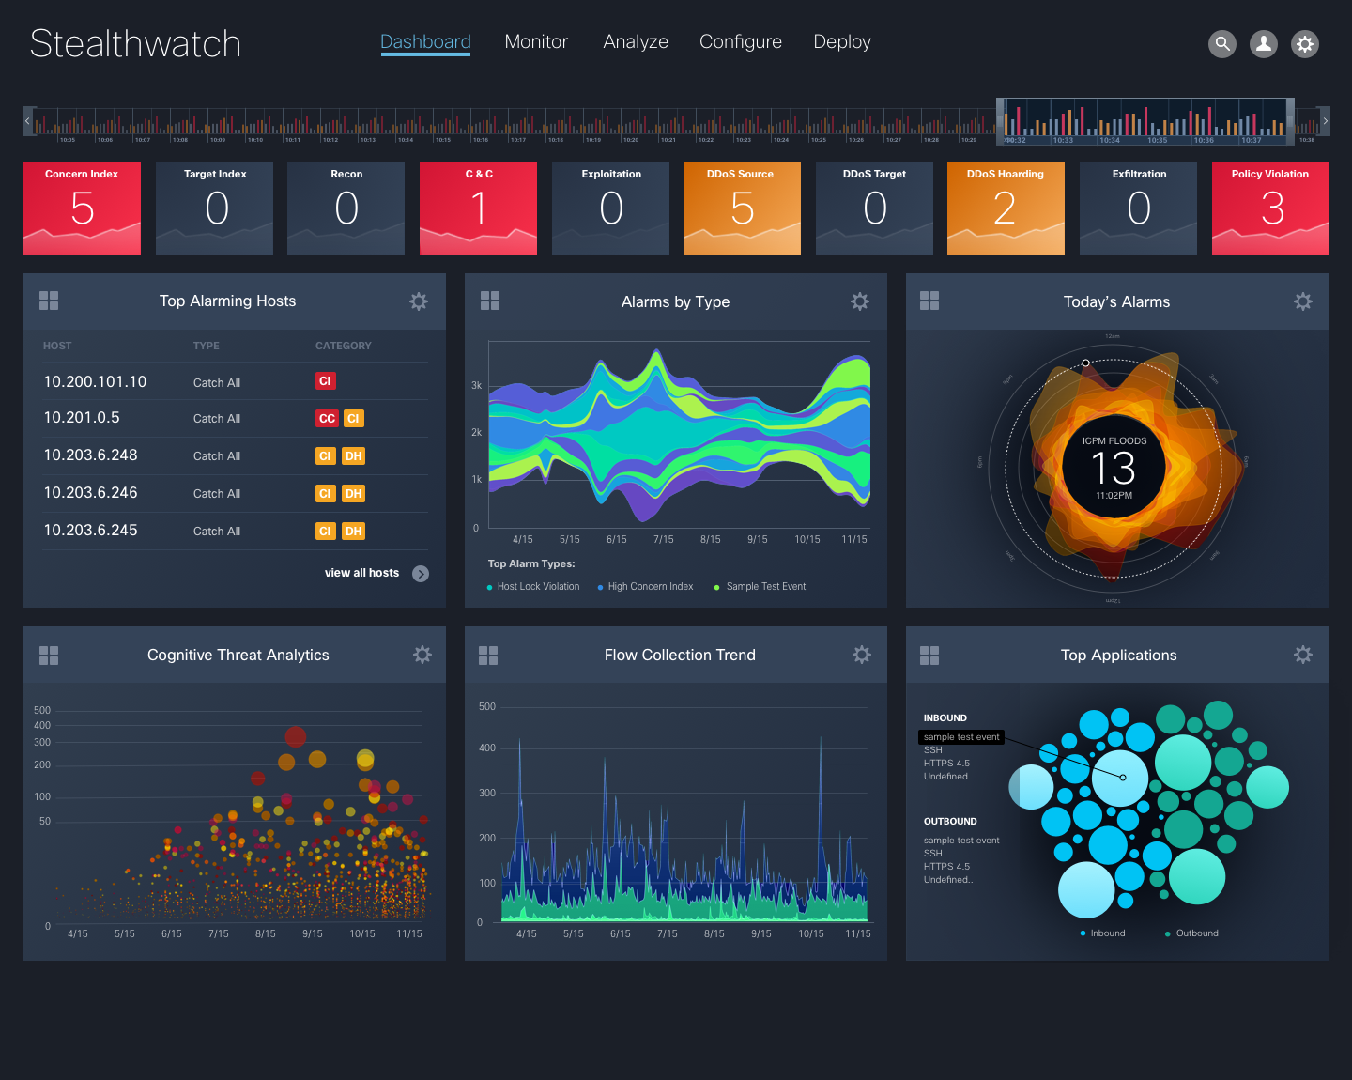Screen dimensions: 1352x1080
Task: Open the DDoS Target tile
Action: [x=874, y=208]
